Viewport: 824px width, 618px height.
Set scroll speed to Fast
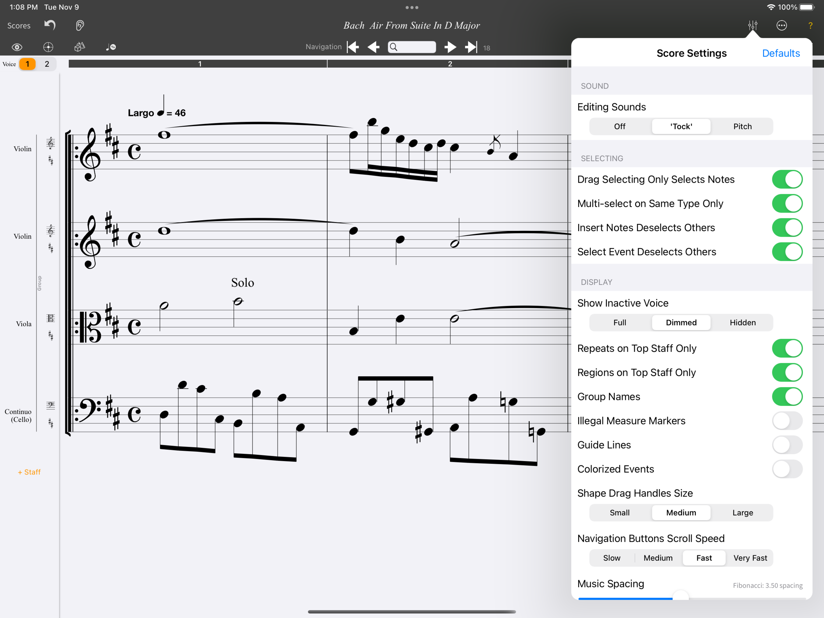pyautogui.click(x=704, y=558)
